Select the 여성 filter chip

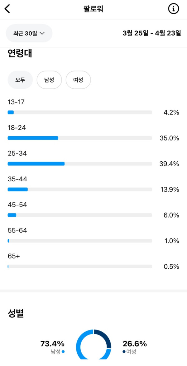tap(78, 80)
